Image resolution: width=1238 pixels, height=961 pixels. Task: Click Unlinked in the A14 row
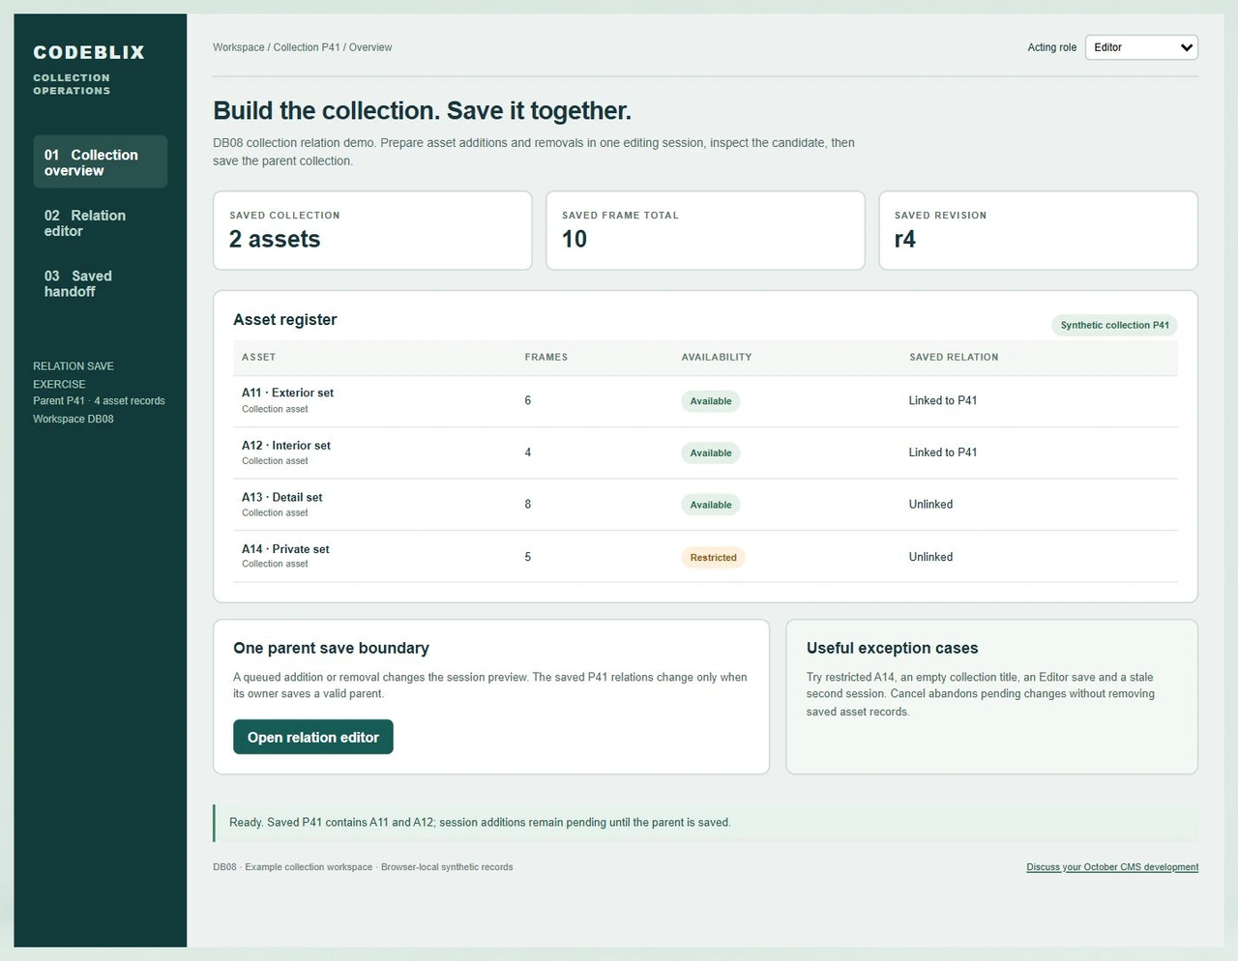pyautogui.click(x=930, y=557)
